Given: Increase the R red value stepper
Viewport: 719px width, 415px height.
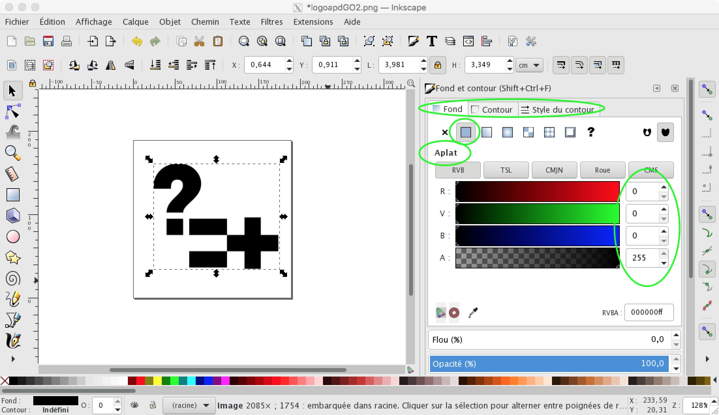Looking at the screenshot, I should point(664,187).
